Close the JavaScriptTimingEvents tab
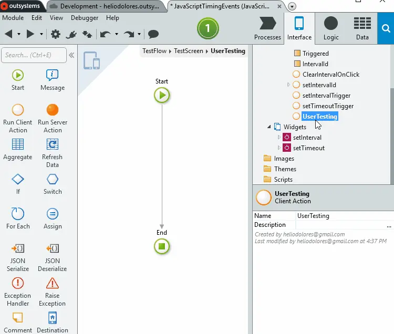 pyautogui.click(x=279, y=6)
